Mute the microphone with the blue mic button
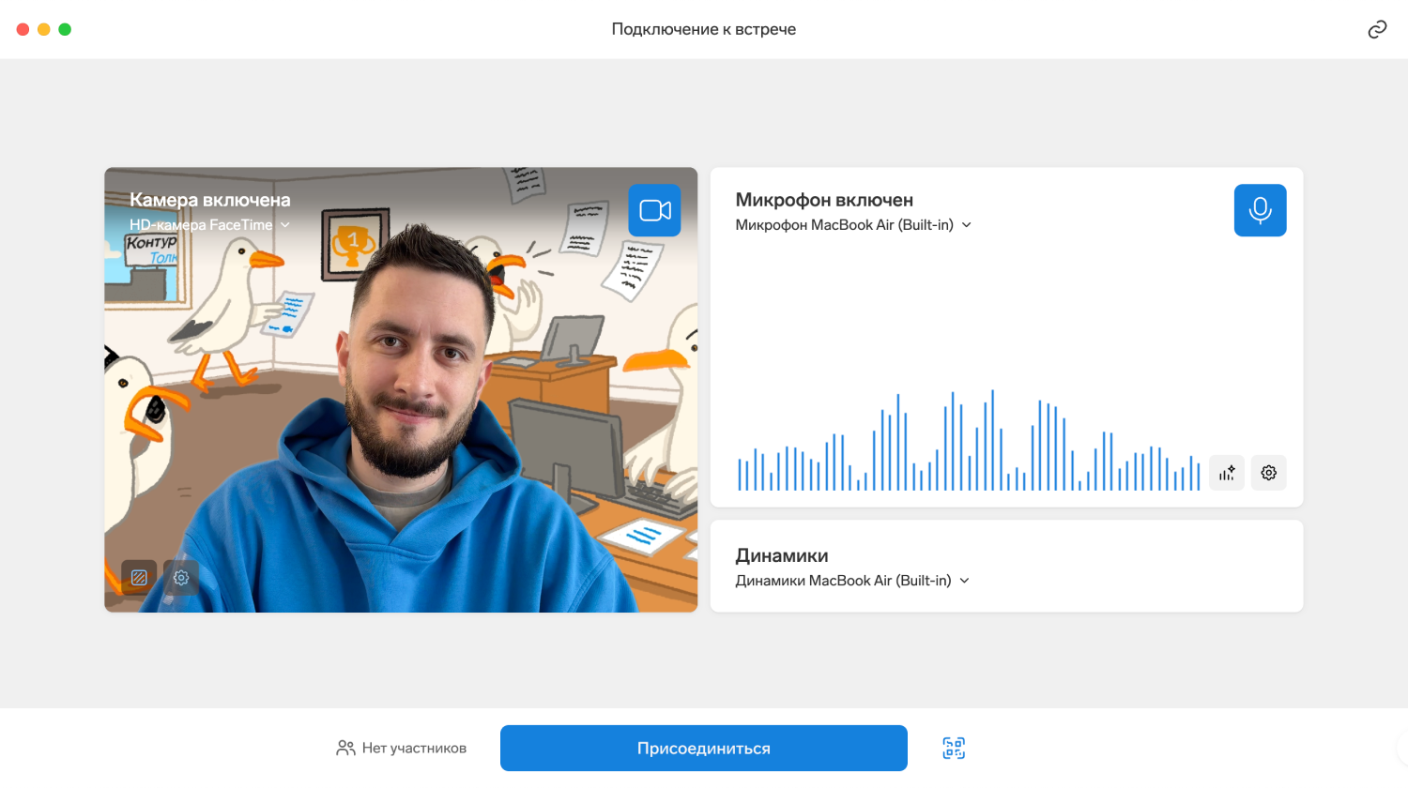Screen dimensions: 1408x788 (1260, 210)
